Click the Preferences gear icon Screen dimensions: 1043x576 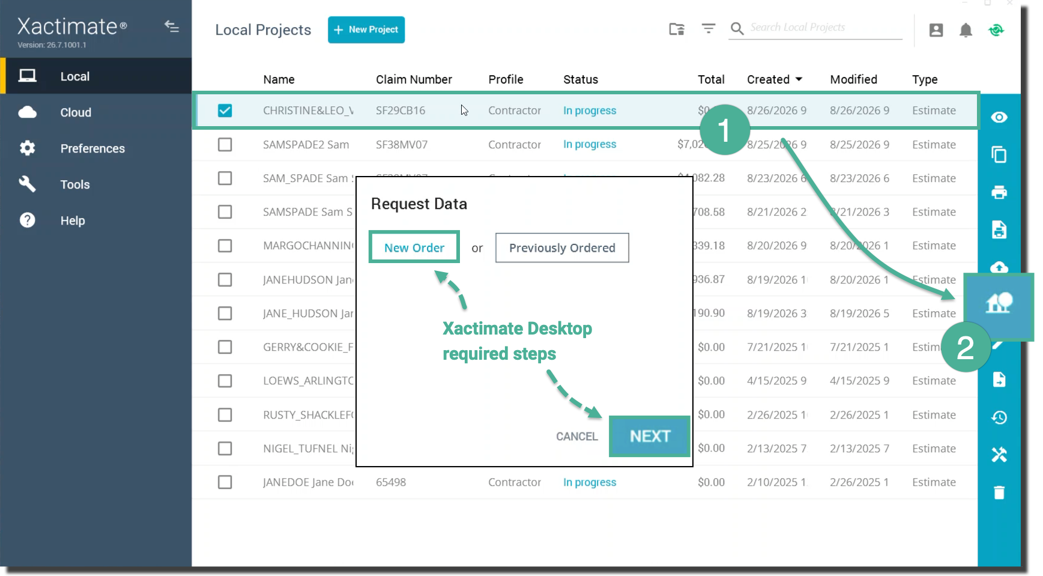pos(27,148)
